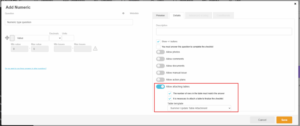
Task: Switch to the Preview tab
Action: click(160, 16)
